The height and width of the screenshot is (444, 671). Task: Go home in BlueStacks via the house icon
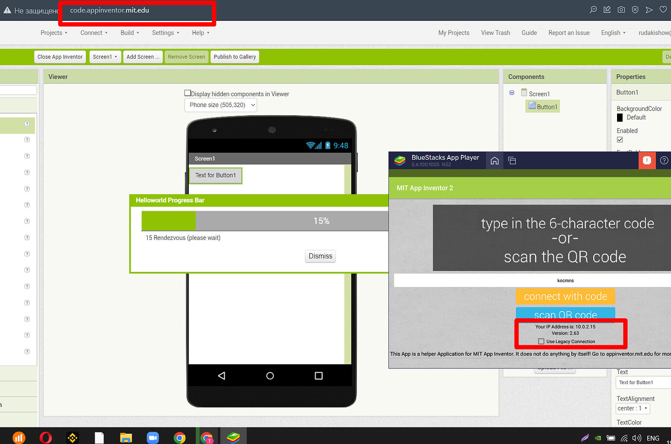pos(494,160)
